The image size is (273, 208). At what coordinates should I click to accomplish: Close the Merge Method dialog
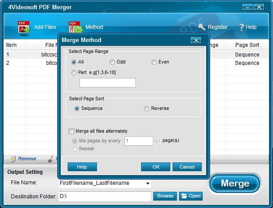196,40
